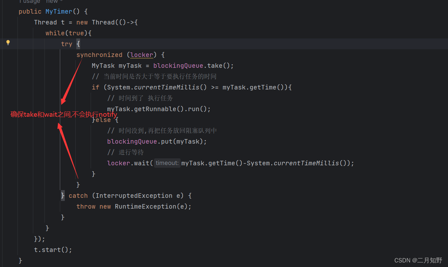Image resolution: width=448 pixels, height=267 pixels.
Task: Place cursor on the MyTimer constructor name
Action: coord(58,11)
